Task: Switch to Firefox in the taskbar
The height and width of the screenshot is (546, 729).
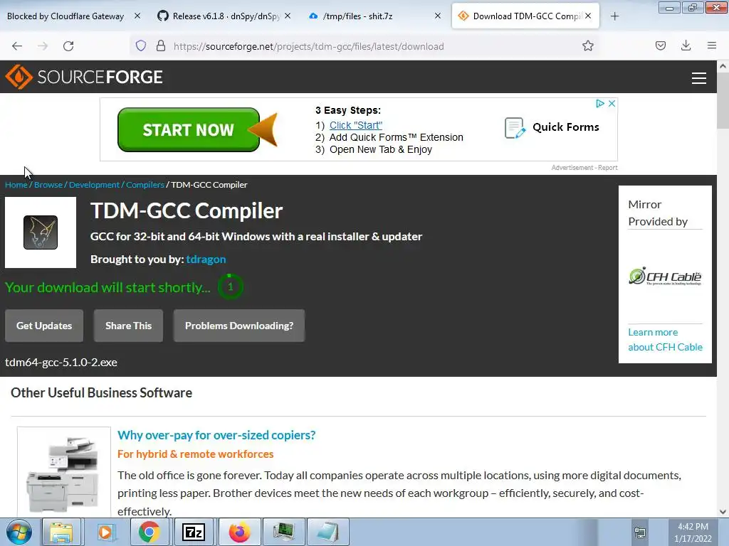Action: click(239, 532)
